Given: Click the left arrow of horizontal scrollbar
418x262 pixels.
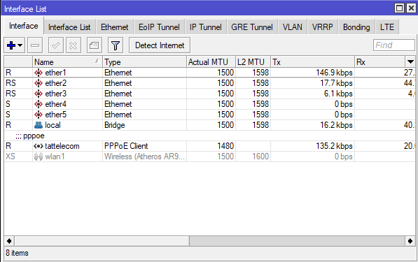Looking at the screenshot, I should [9, 241].
